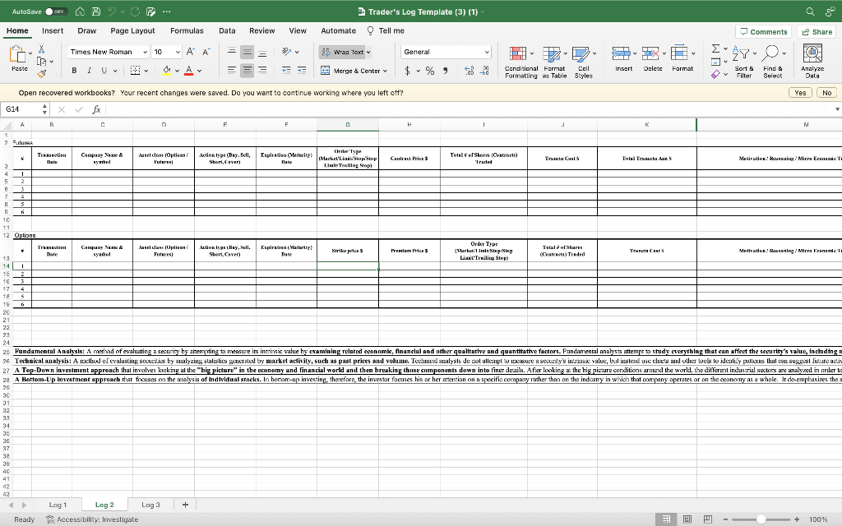Open the borders dropdown arrow
Screen dimensions: 842x526
pos(146,71)
